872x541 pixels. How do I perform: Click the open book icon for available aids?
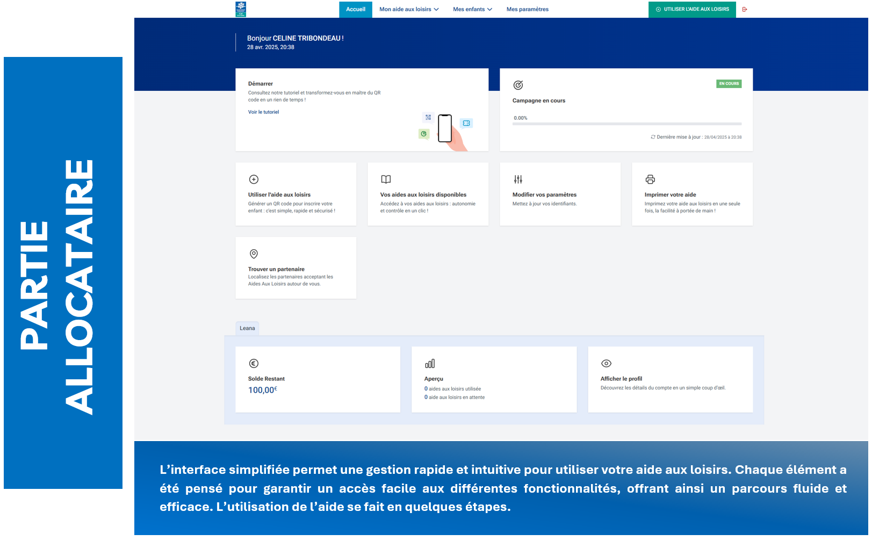click(x=386, y=179)
